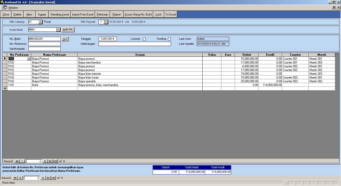Go to last record in journal grid navigator

(50, 161)
